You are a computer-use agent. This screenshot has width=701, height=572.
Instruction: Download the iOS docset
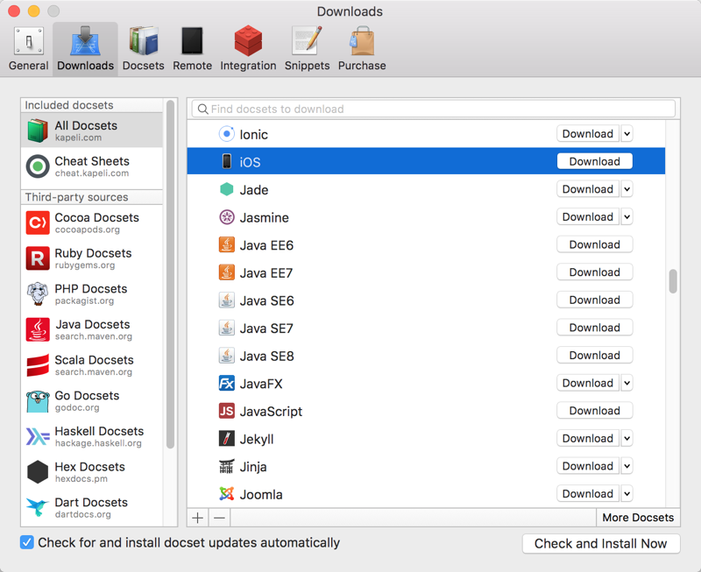tap(595, 161)
